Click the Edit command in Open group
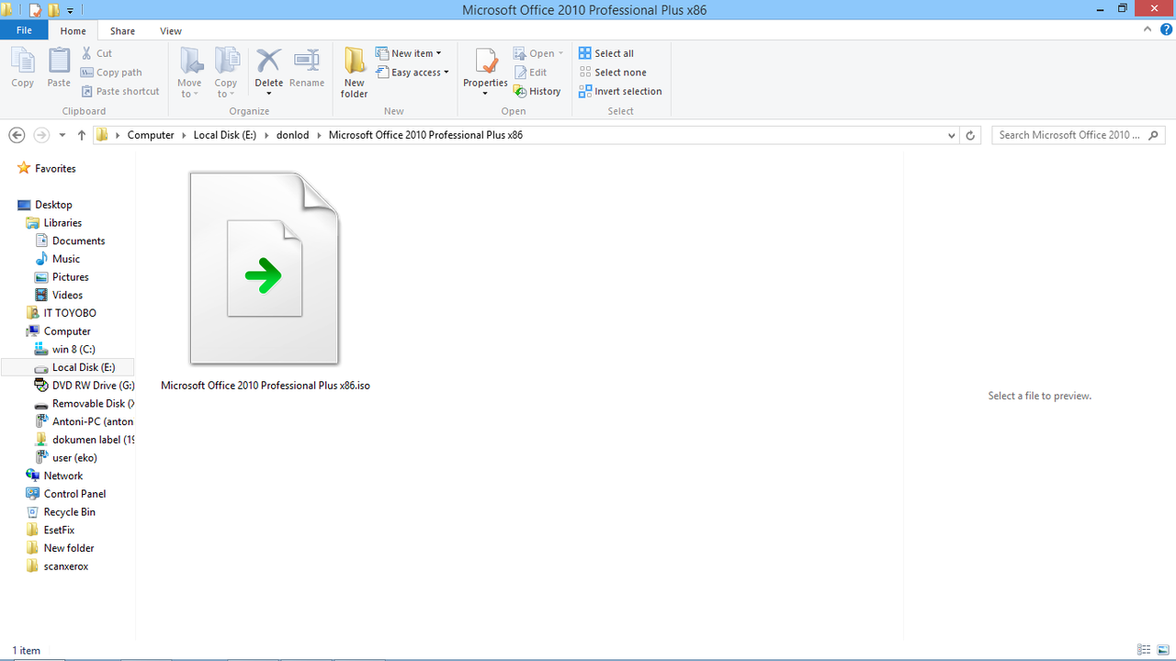Viewport: 1176px width, 661px height. pyautogui.click(x=530, y=73)
